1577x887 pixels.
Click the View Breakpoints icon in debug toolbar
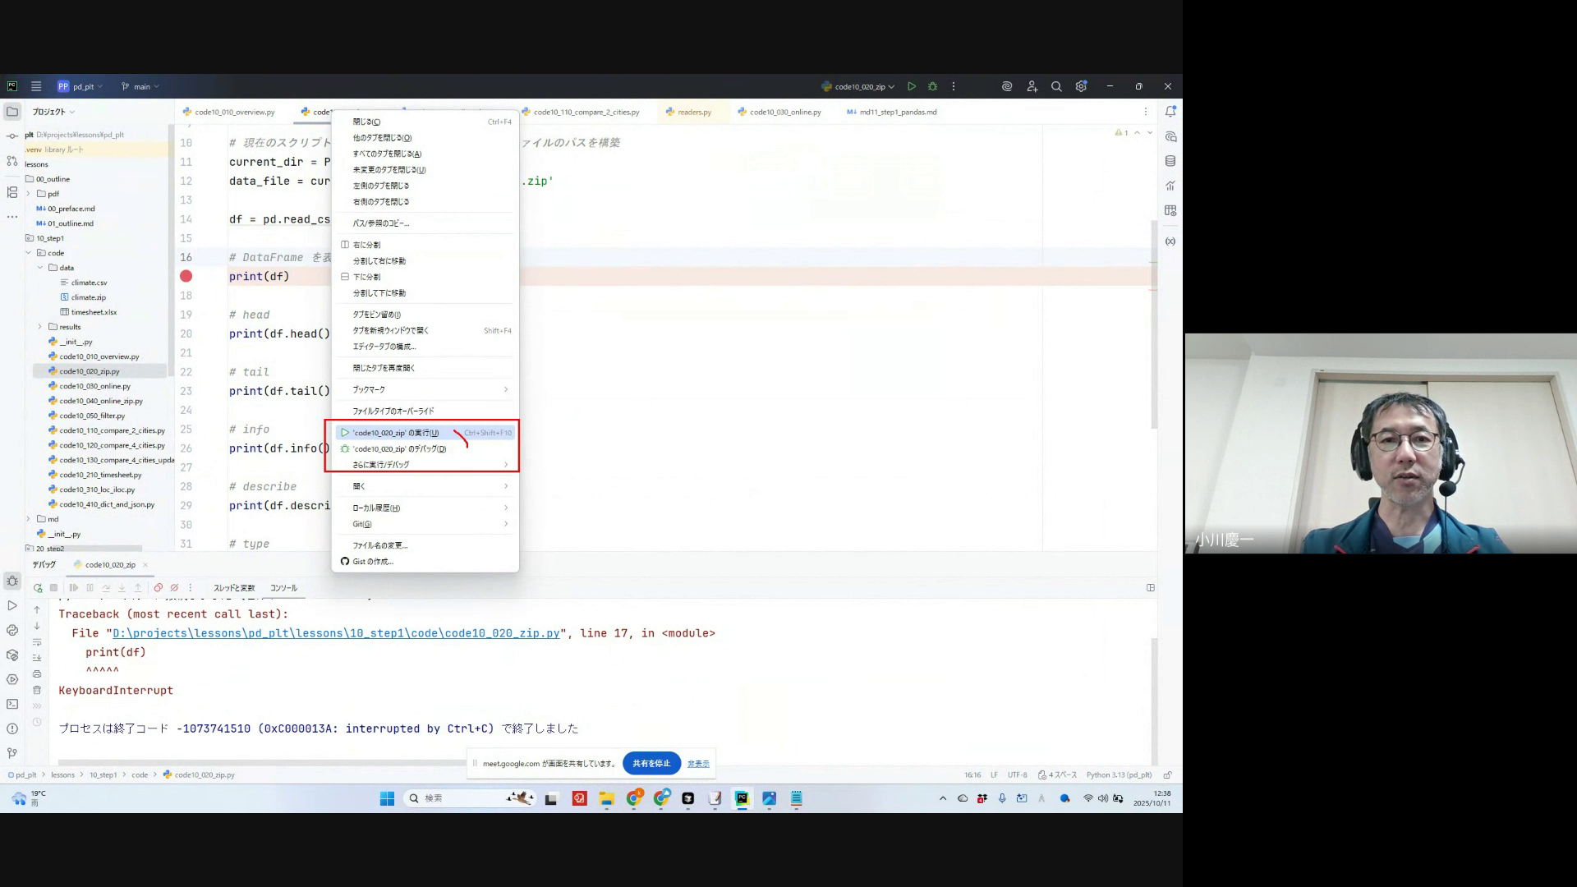[x=159, y=588]
